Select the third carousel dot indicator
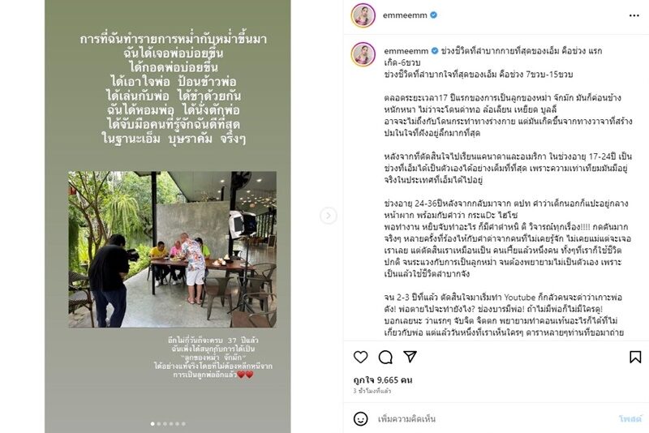The height and width of the screenshot is (433, 649). pos(165,423)
